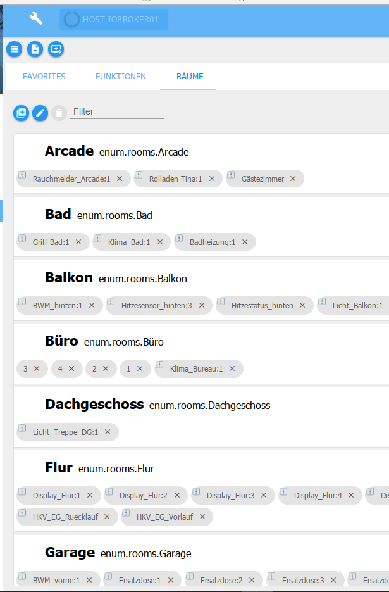Switch to the Funktionen tab
The height and width of the screenshot is (592, 389).
tap(121, 76)
